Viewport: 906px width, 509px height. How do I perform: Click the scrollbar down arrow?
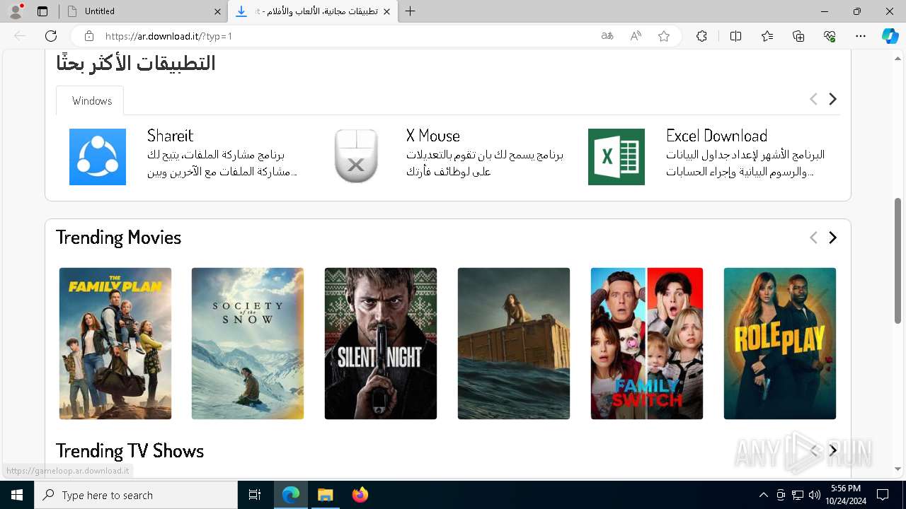point(898,469)
